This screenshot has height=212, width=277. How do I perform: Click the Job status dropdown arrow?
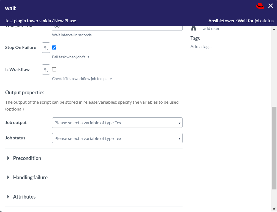coord(180,138)
